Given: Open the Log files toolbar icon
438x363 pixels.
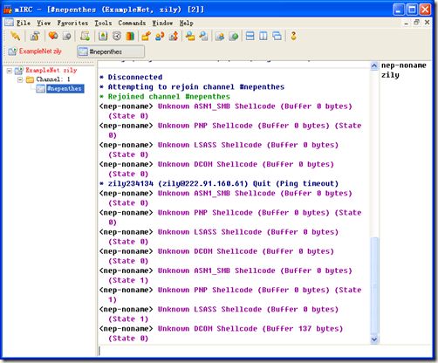Looking at the screenshot, I should click(203, 36).
